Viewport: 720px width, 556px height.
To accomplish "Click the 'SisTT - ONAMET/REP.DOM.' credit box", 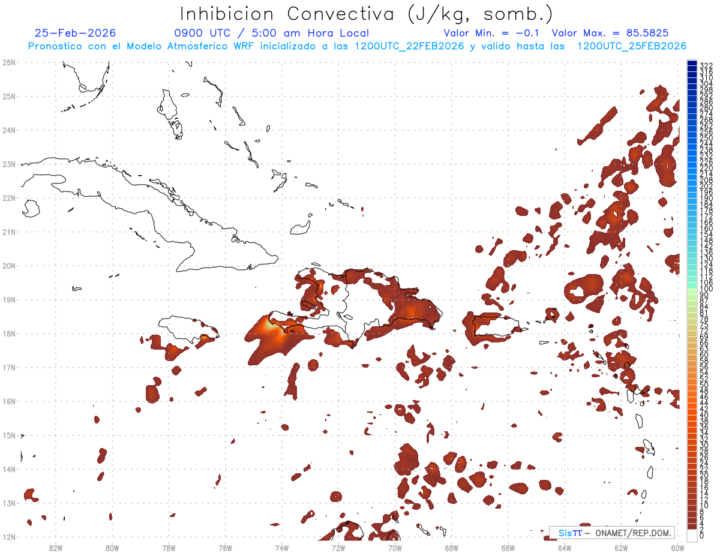I will point(611,533).
